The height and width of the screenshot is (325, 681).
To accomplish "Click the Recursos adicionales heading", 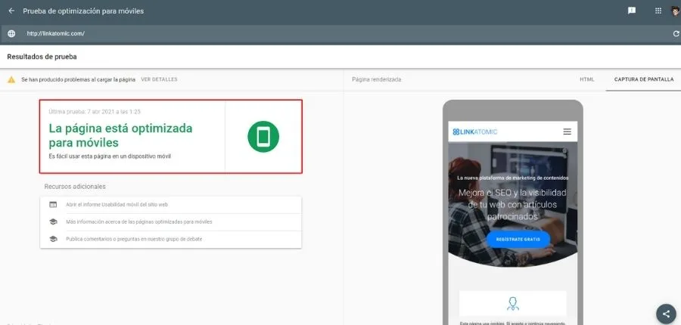I will coord(75,186).
